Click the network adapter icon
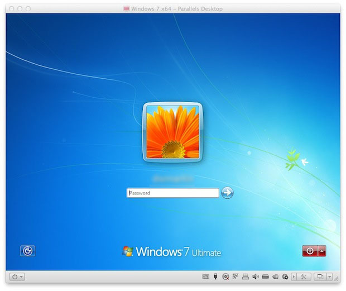Viewport: 346px width, 291px height. 235,276
